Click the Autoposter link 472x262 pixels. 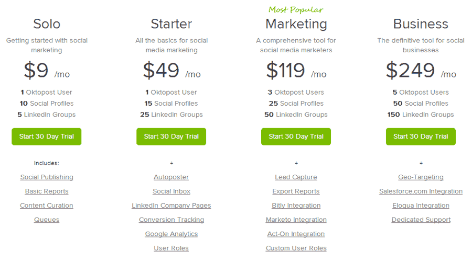171,177
